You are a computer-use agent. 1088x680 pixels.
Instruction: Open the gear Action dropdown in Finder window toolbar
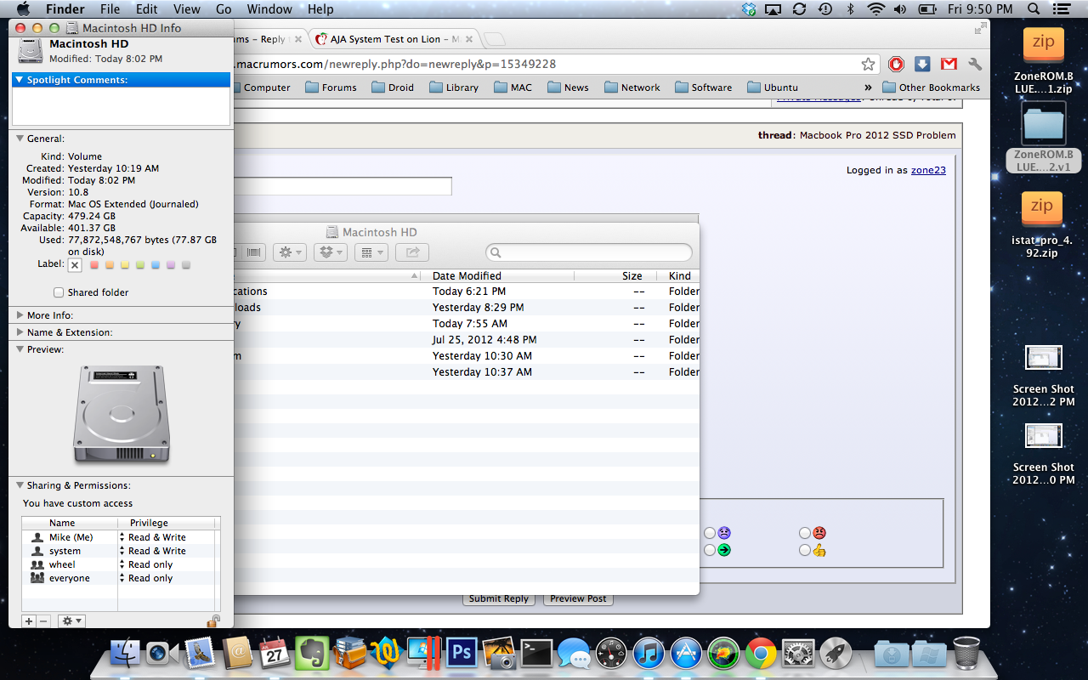point(289,252)
